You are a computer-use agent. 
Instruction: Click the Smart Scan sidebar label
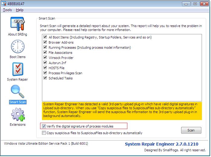click(x=18, y=102)
